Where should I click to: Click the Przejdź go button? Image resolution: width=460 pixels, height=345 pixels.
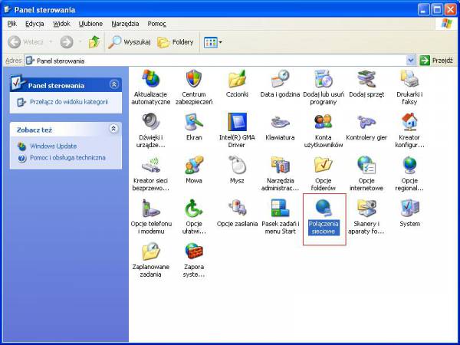point(436,61)
